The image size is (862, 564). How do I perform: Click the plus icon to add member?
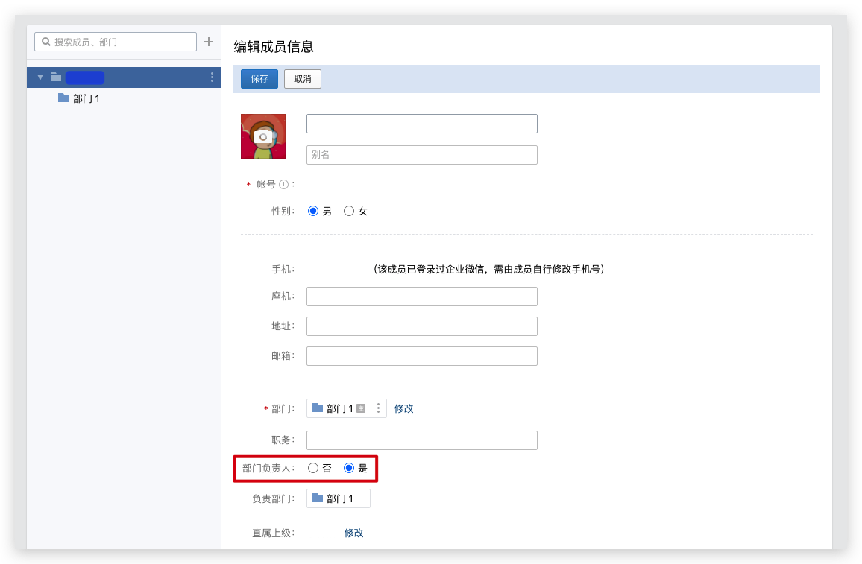click(x=209, y=42)
